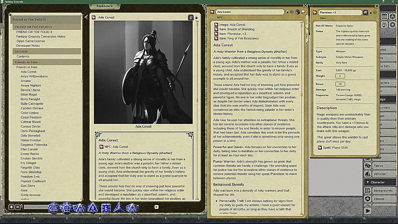Open the Ada Corest token portrait icon
398x224 pixels.
298,12
